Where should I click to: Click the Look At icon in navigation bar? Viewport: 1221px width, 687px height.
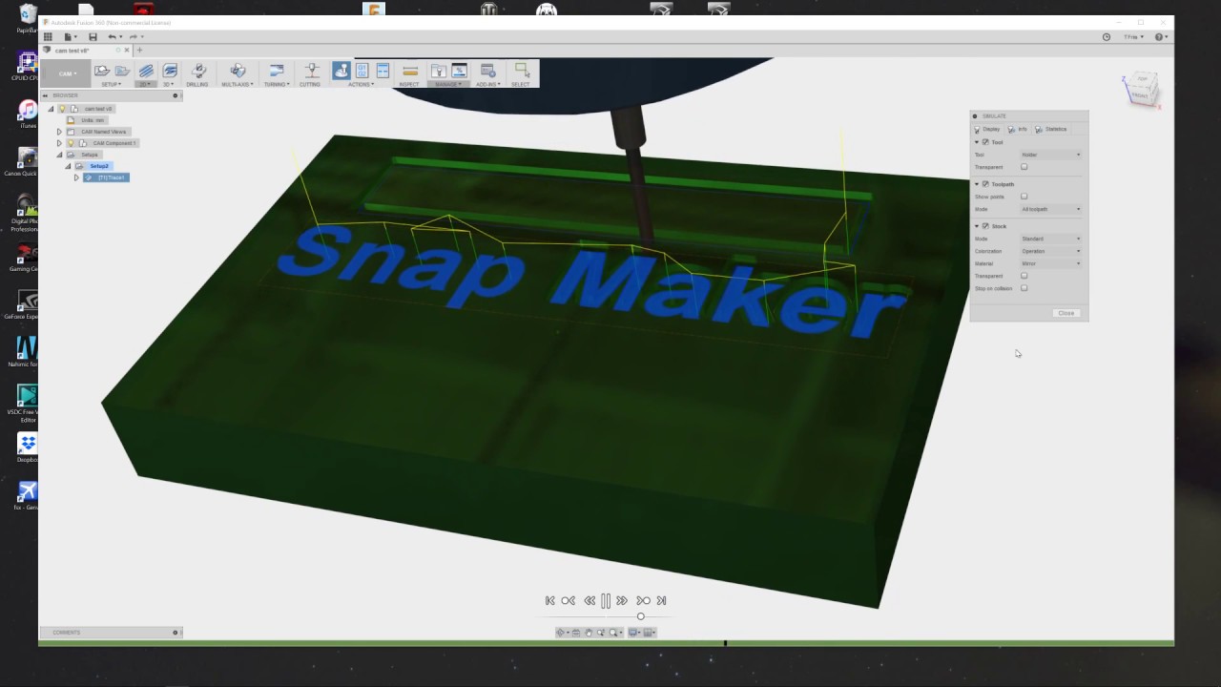click(x=576, y=633)
